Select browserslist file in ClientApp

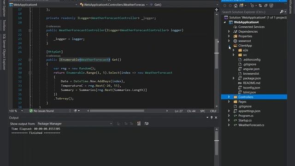point(251,74)
